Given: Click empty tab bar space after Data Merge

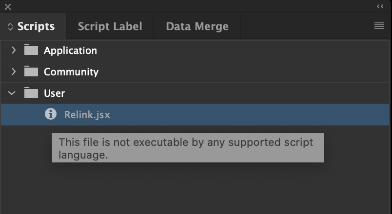Looking at the screenshot, I should point(302,26).
